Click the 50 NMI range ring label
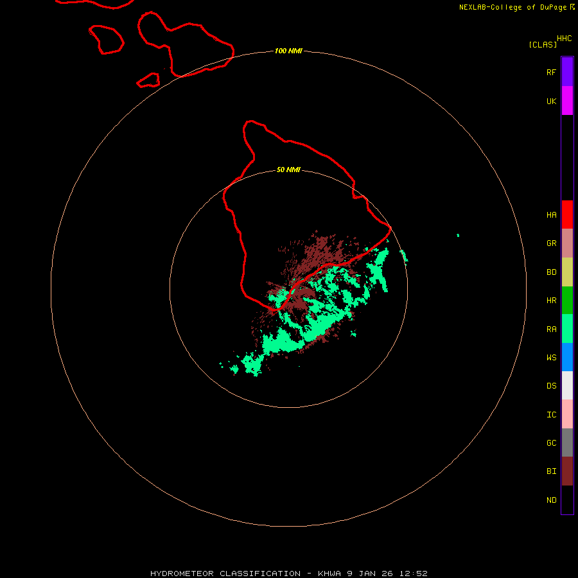Viewport: 578px width, 578px height. [x=288, y=170]
